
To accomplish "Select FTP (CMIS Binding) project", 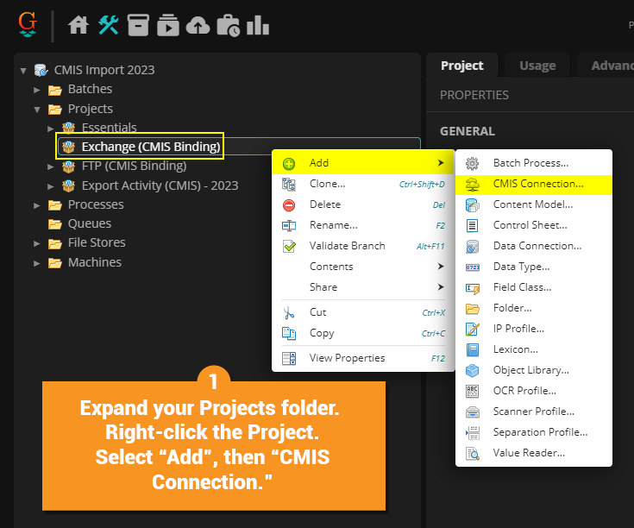I will click(134, 166).
